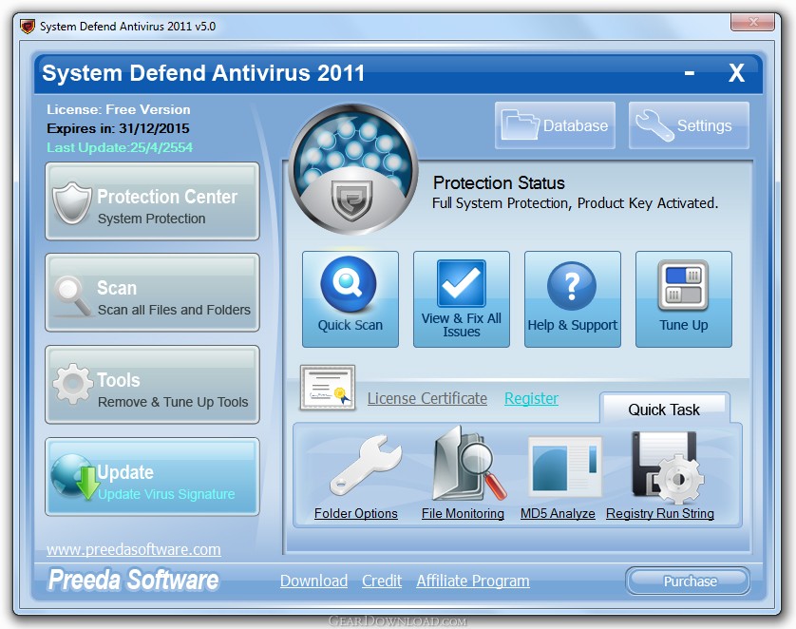Close the window via the title bar button
This screenshot has height=629, width=796.
[752, 22]
